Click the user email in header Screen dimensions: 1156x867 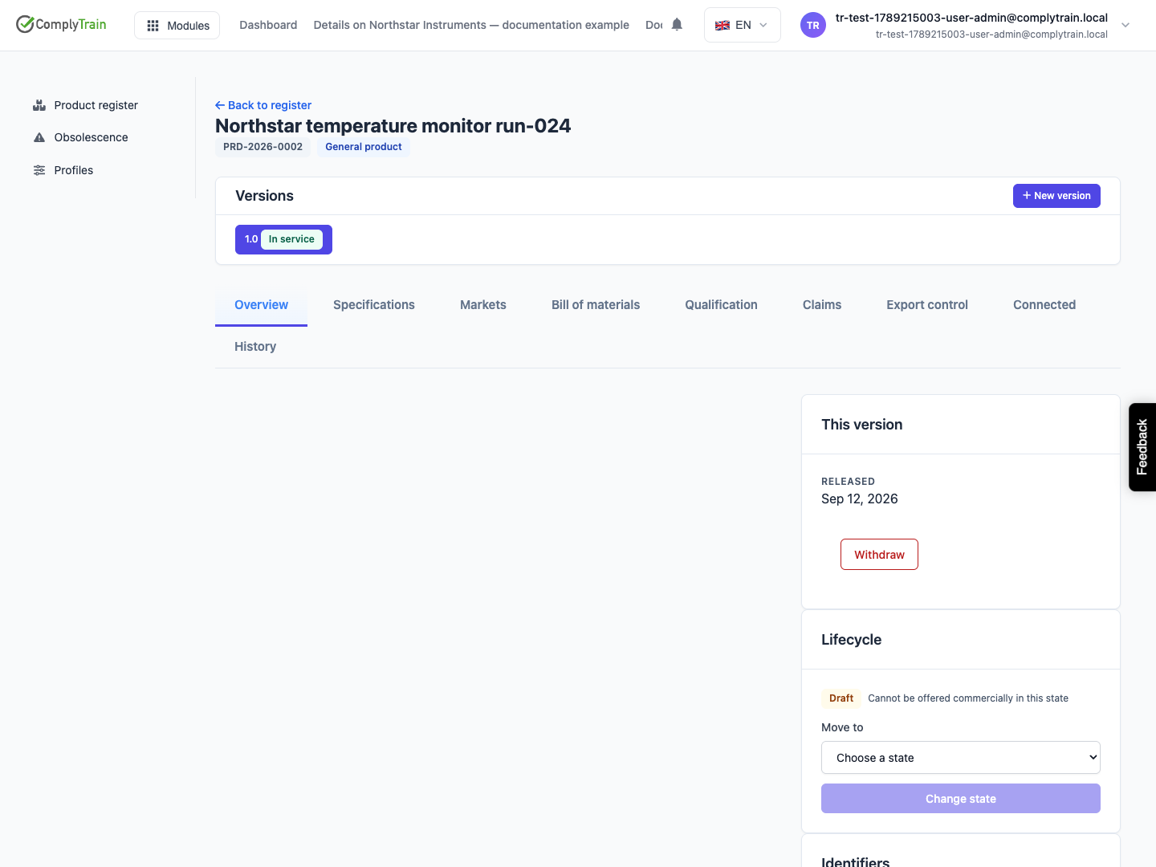971,18
